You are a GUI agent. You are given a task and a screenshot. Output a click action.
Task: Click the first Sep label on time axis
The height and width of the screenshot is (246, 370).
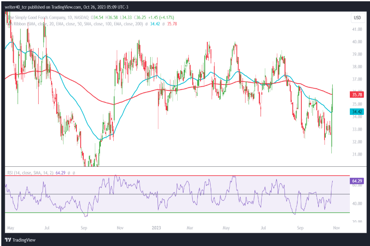[x=84, y=228]
